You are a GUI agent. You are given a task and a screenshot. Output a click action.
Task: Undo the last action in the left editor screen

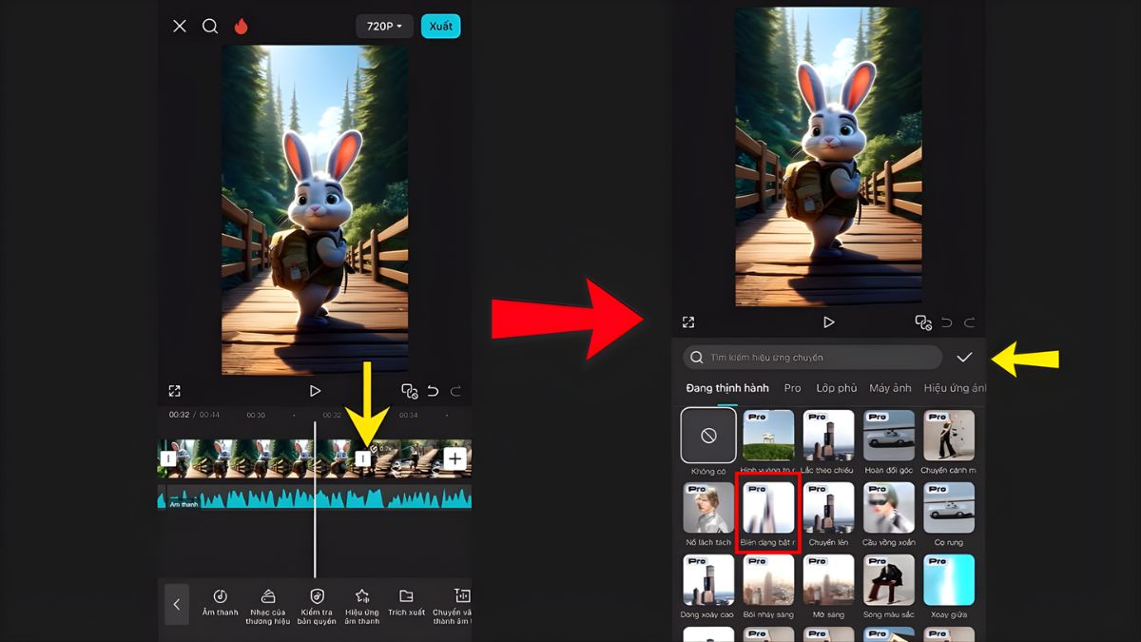tap(433, 391)
